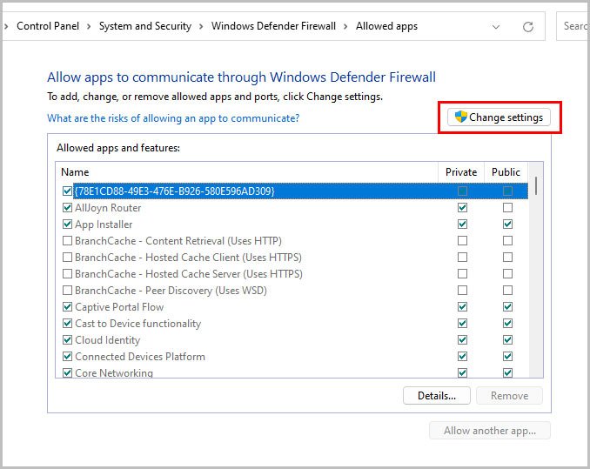Go to Windows Defender Firewall breadcrumb

(273, 26)
